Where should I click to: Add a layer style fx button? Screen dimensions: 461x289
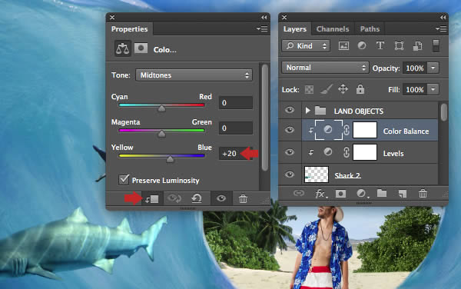320,194
